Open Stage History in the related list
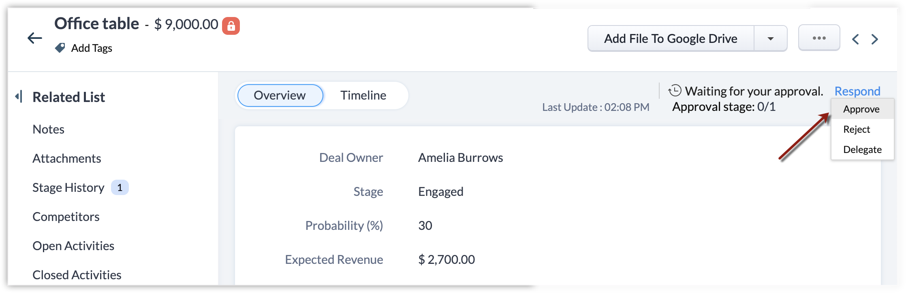The image size is (906, 293). (x=68, y=188)
